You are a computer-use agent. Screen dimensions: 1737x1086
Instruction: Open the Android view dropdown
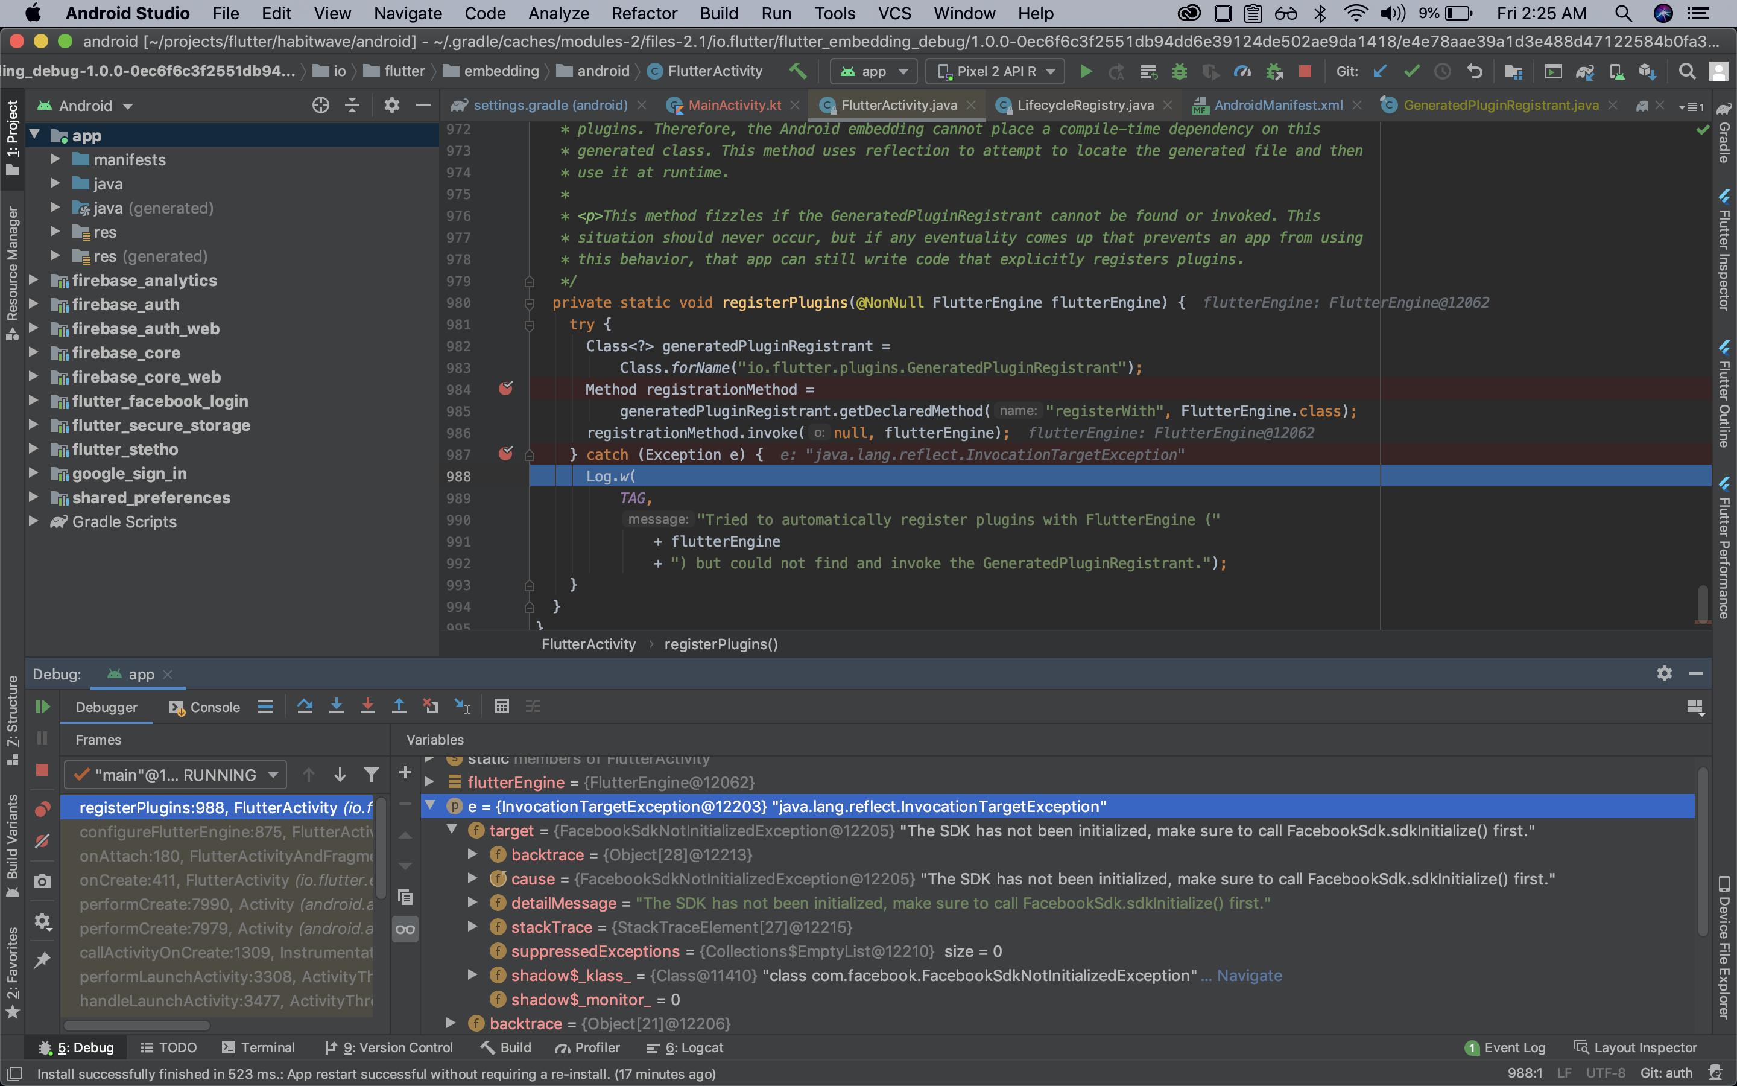click(x=86, y=106)
